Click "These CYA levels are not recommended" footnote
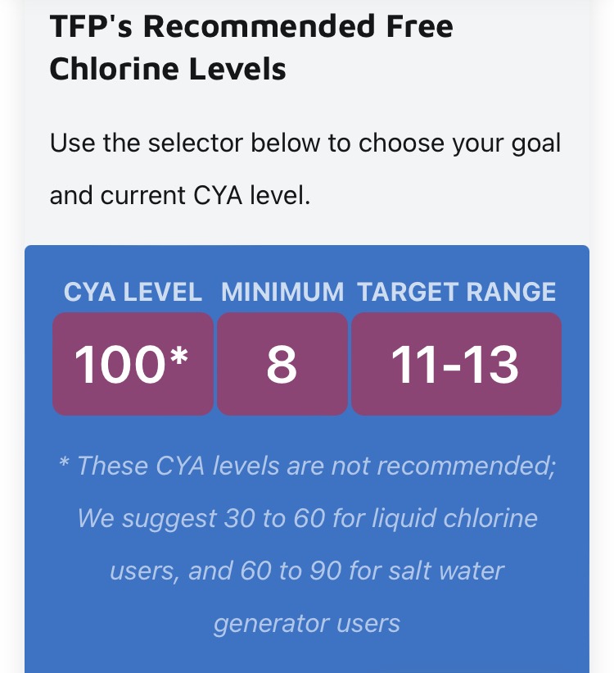614x673 pixels. tap(316, 466)
